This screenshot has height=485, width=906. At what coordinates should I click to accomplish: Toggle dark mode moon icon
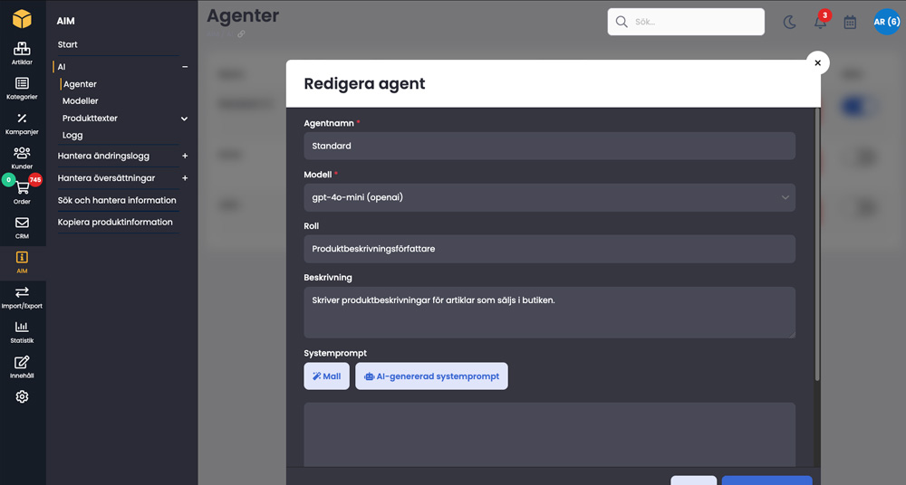[789, 22]
